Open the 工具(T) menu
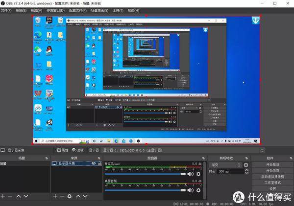Screen dimensions: 294x206 point(118,10)
